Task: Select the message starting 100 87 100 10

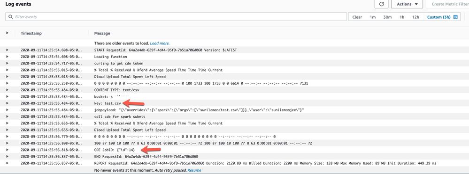Action: 203,143
